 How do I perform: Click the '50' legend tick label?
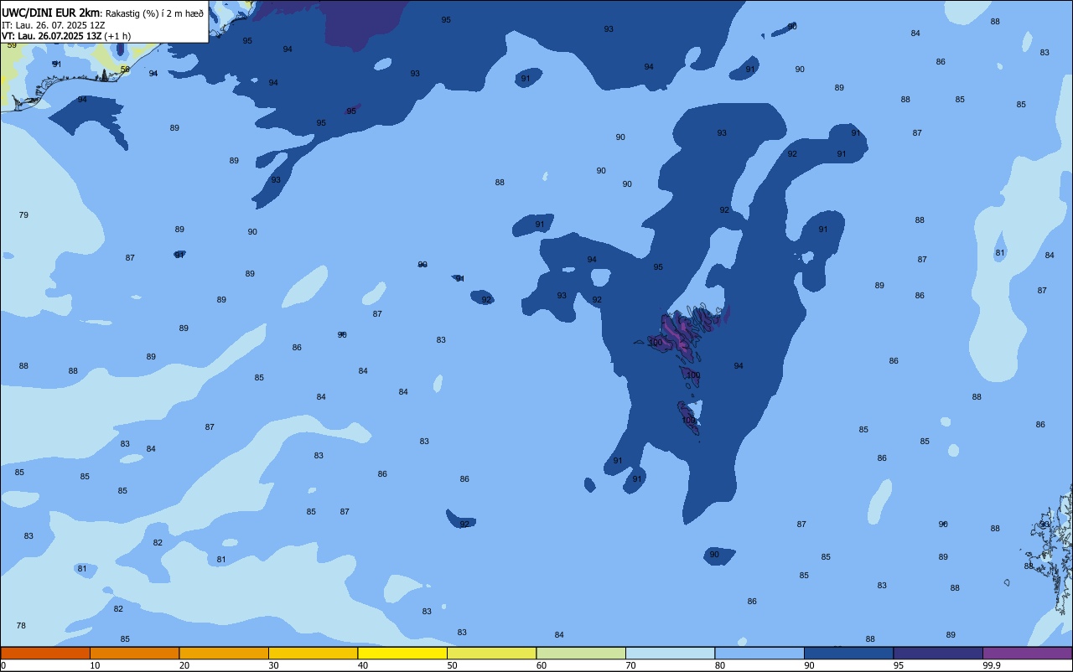tap(452, 665)
